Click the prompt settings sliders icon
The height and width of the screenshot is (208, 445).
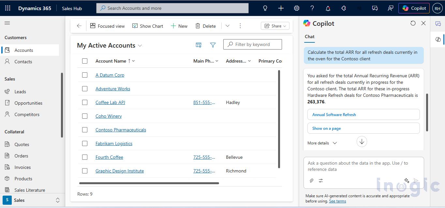321,180
